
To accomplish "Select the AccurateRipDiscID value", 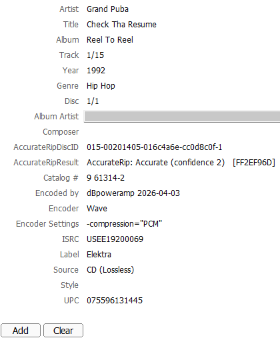I will point(154,147).
